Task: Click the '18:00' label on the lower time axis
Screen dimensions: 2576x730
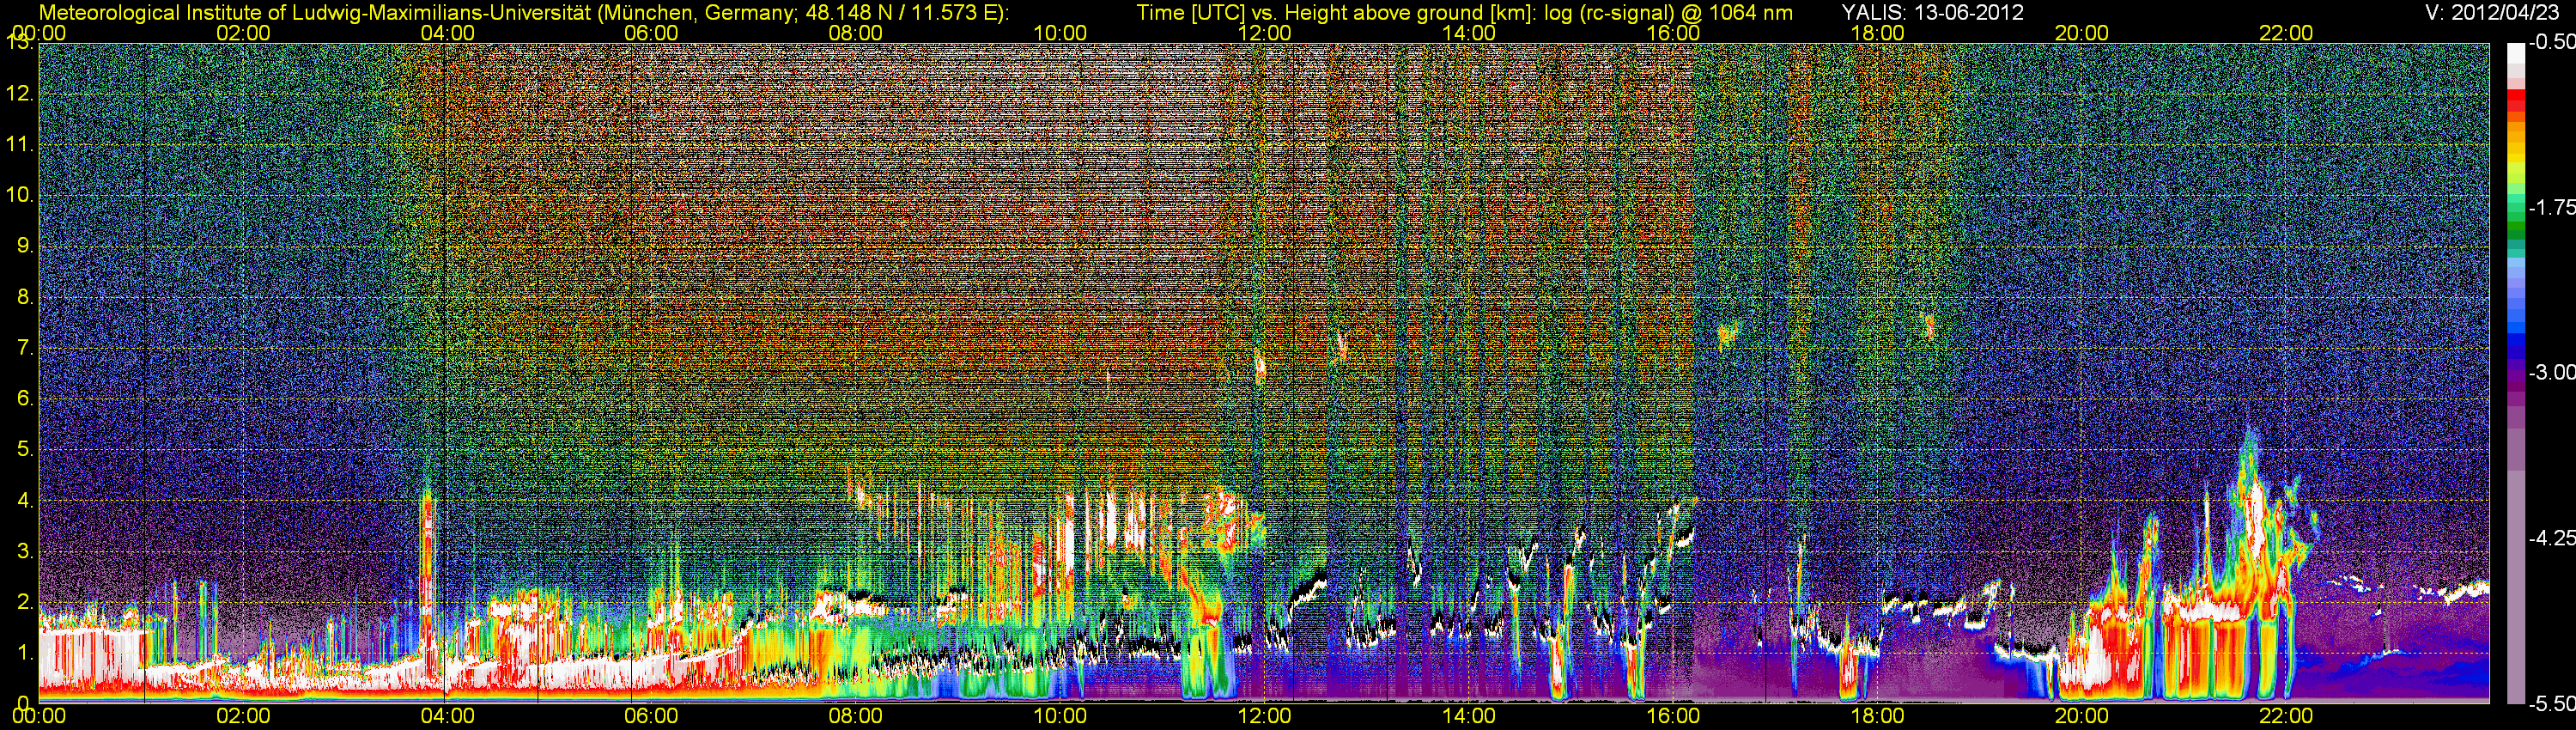Action: 1878,717
